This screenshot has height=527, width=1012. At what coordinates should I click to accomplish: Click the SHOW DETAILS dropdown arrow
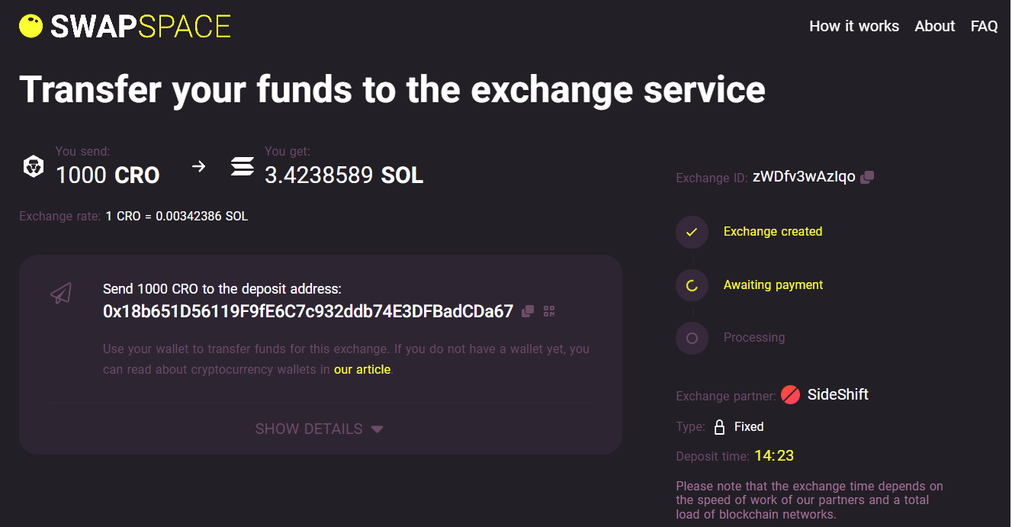click(x=377, y=429)
